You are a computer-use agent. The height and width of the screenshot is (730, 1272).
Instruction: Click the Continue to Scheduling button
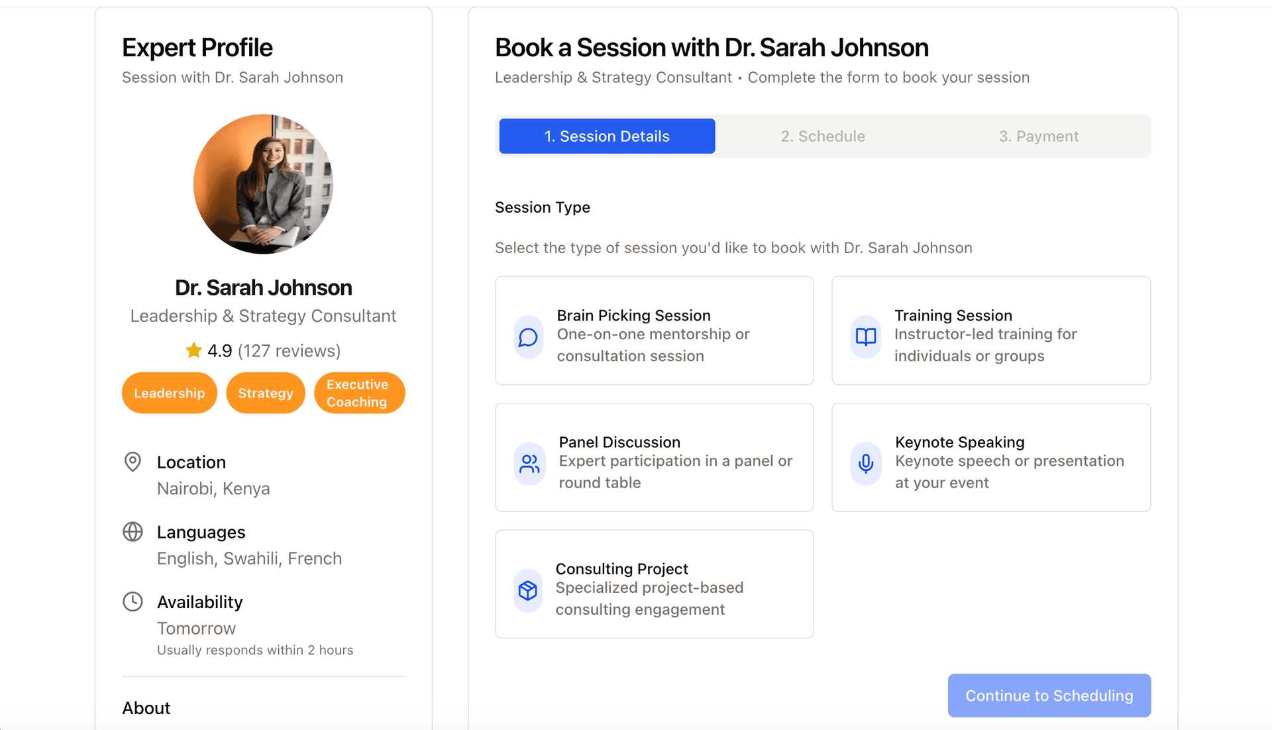(1049, 696)
